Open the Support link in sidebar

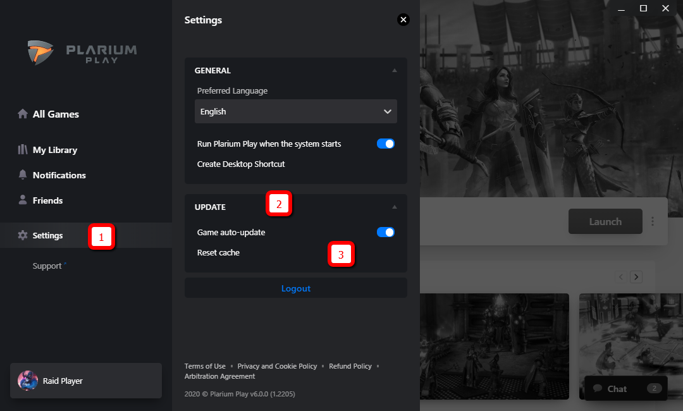[x=47, y=266]
